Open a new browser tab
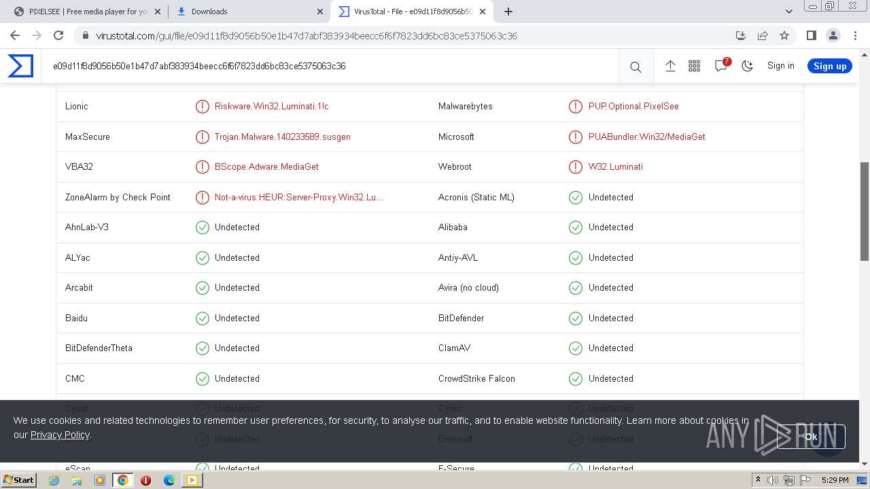870x489 pixels. pos(508,12)
